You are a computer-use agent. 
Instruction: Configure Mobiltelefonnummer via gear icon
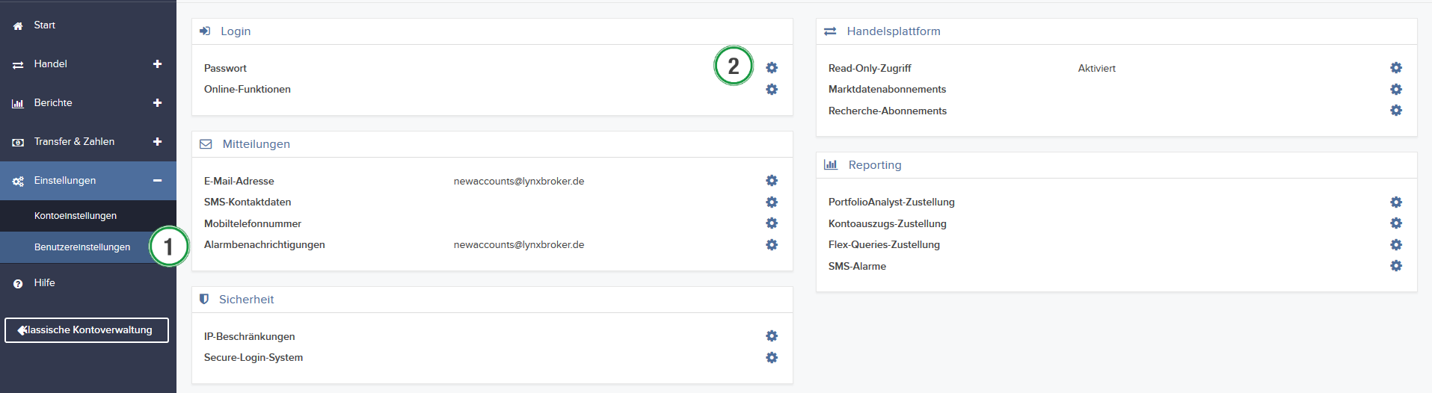772,223
